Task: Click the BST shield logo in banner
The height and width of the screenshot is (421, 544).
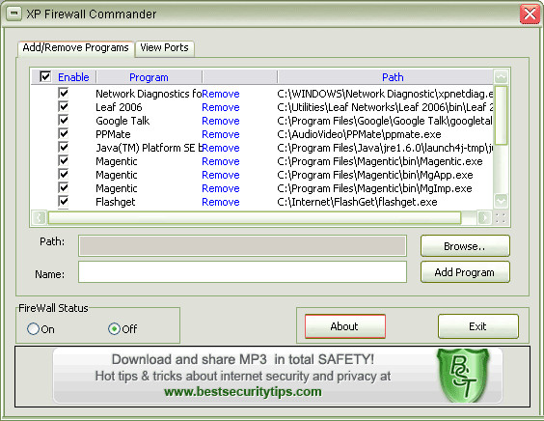Action: 462,376
